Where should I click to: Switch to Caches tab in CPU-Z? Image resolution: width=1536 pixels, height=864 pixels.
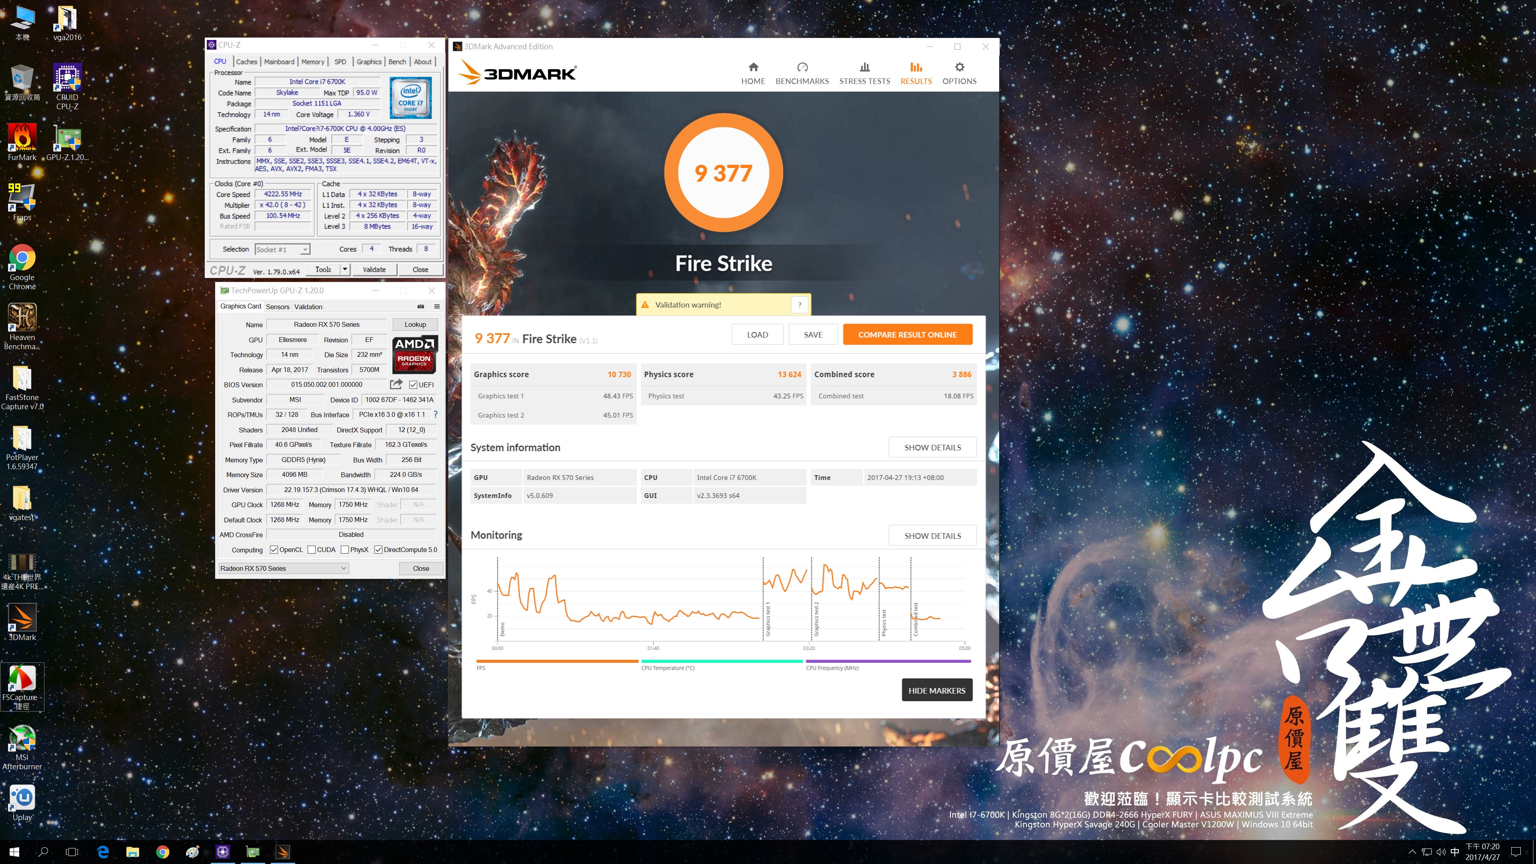(x=246, y=62)
